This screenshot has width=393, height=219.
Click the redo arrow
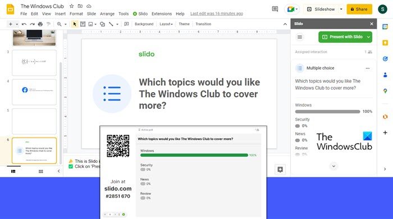tap(32, 24)
